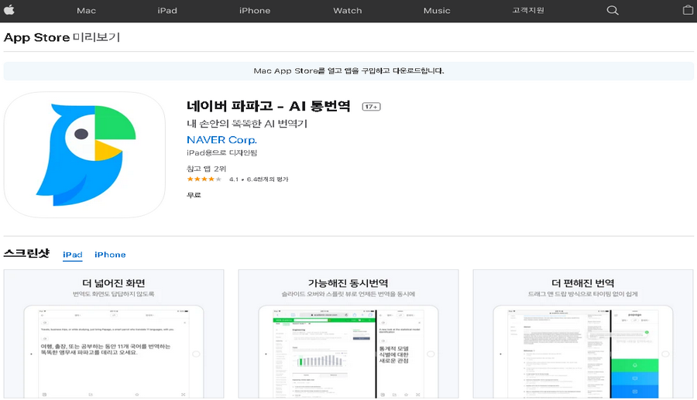Open the 더 넓어진 화면 screenshot
This screenshot has width=697, height=400.
click(x=114, y=334)
